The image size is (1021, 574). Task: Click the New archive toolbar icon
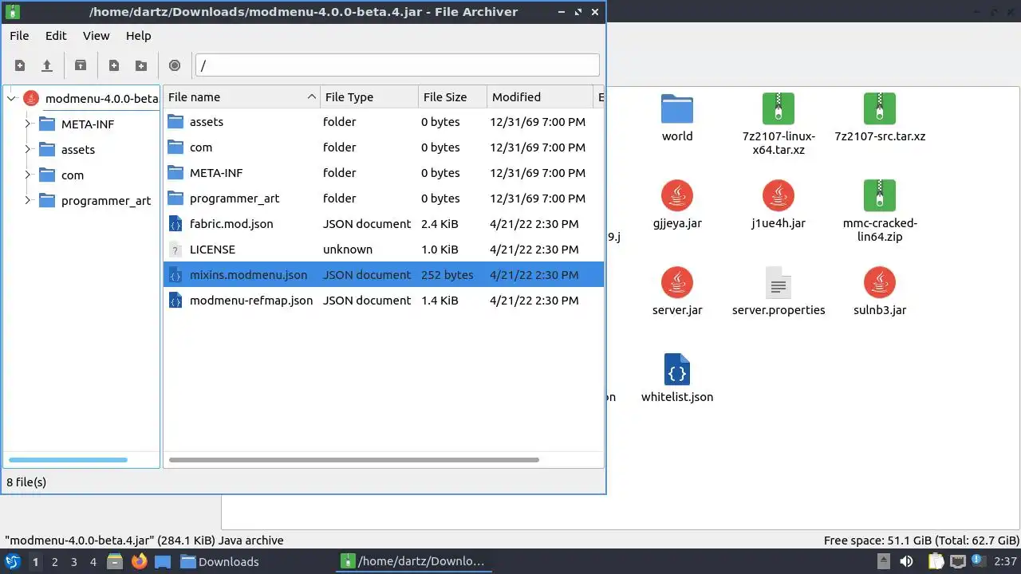(x=20, y=65)
